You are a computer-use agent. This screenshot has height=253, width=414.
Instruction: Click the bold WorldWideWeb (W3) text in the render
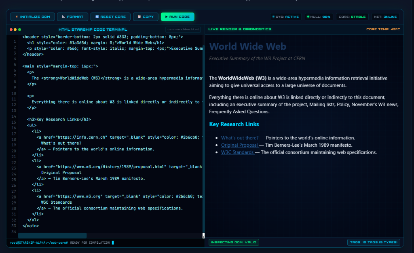[243, 78]
